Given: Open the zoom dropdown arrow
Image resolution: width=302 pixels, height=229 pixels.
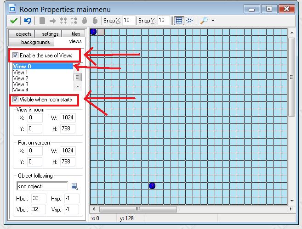Looking at the screenshot, I should (x=213, y=21).
